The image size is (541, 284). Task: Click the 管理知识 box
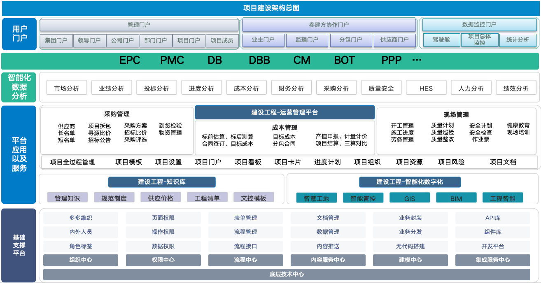[x=68, y=198]
